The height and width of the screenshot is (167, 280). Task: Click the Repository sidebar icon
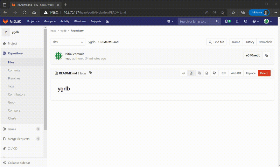point(4,53)
